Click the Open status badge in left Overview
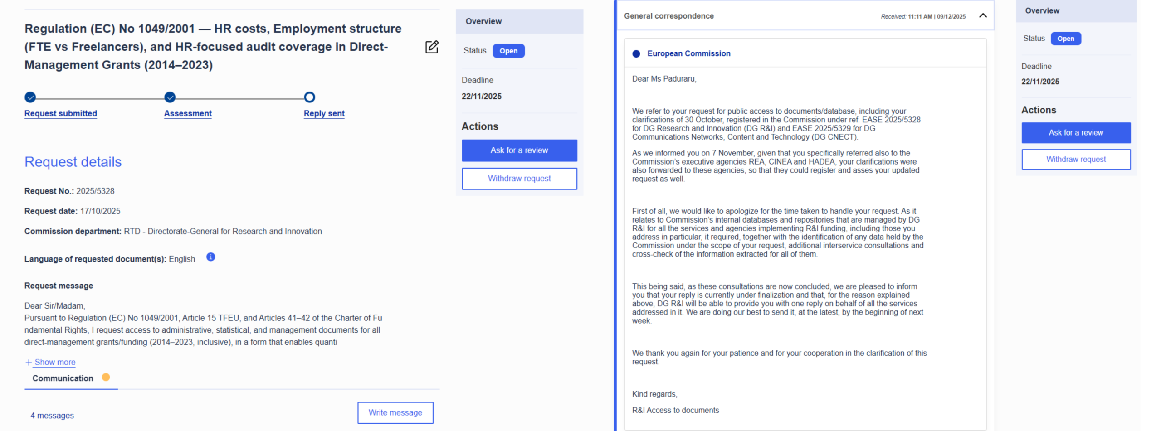This screenshot has width=1161, height=431. click(x=508, y=51)
